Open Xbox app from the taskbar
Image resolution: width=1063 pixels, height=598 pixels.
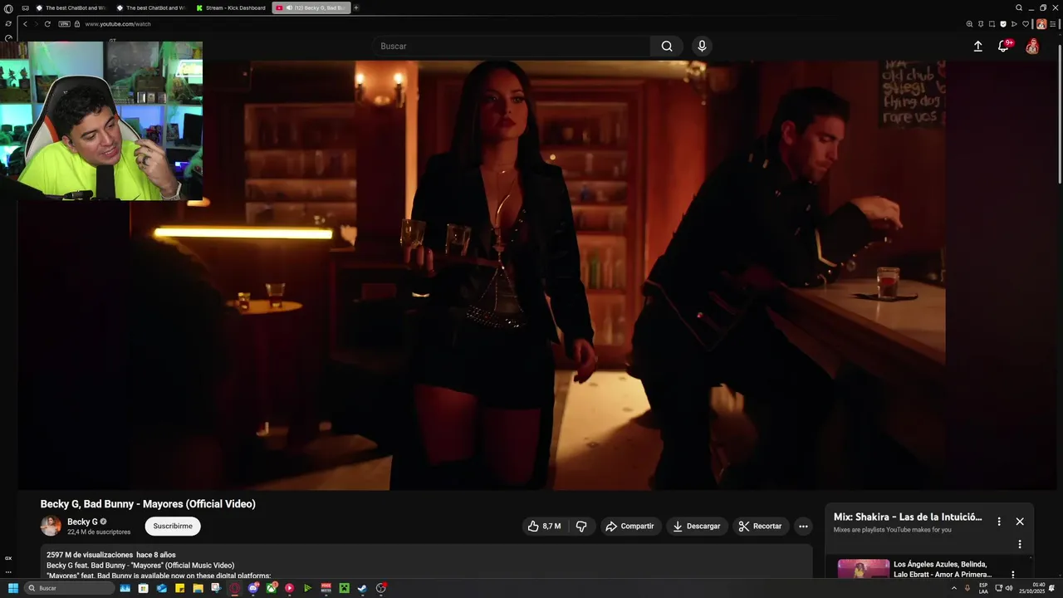pos(272,588)
